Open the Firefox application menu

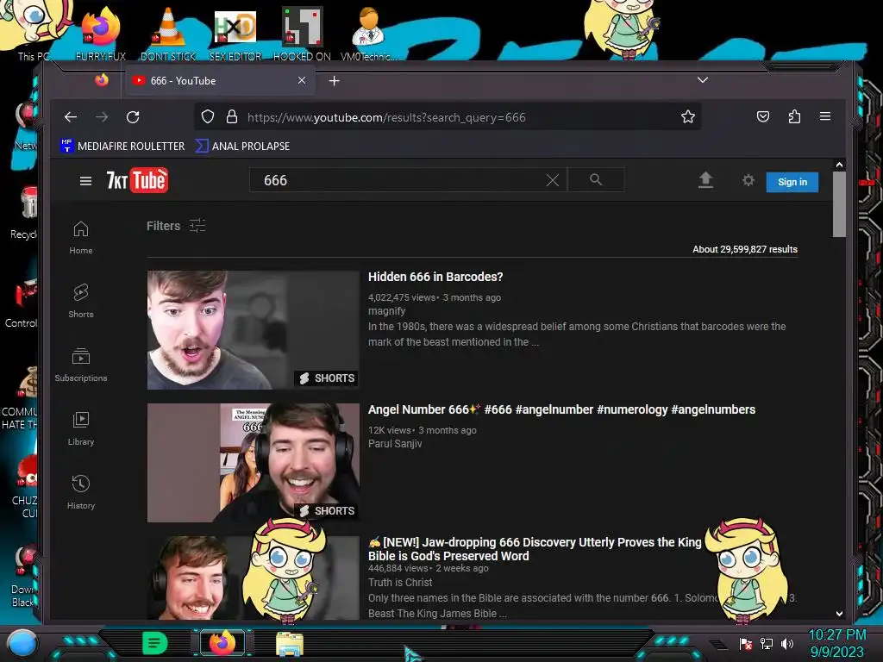(825, 116)
